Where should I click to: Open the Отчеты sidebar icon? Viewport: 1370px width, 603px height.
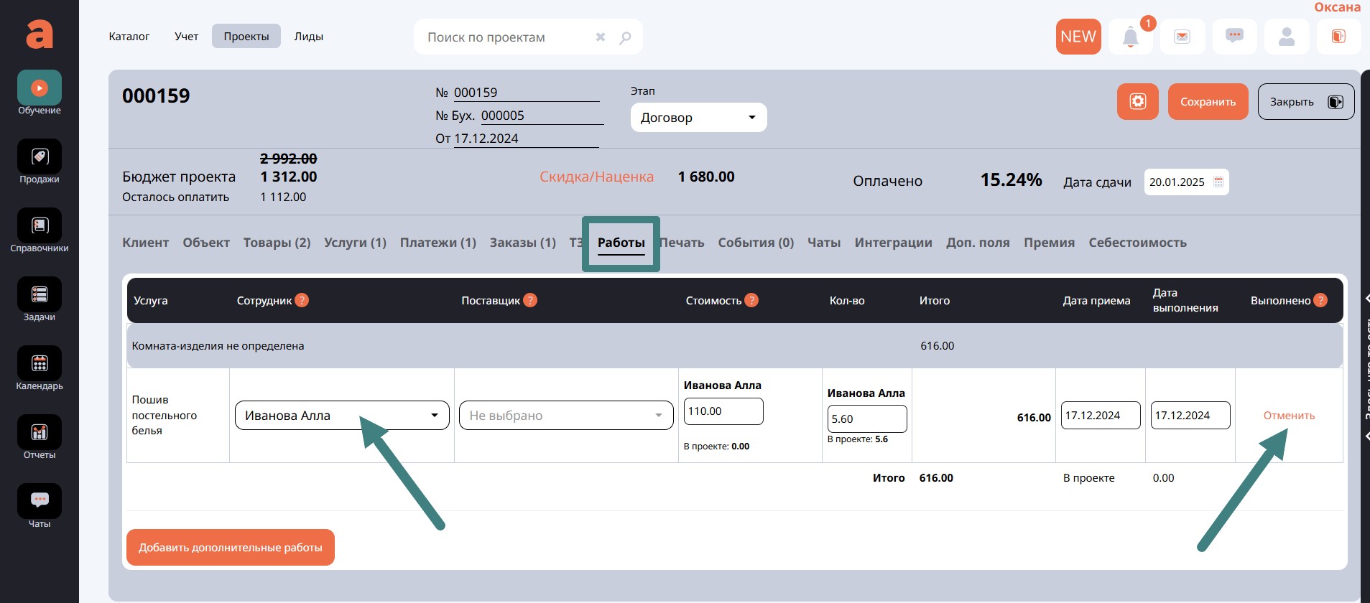pos(40,433)
